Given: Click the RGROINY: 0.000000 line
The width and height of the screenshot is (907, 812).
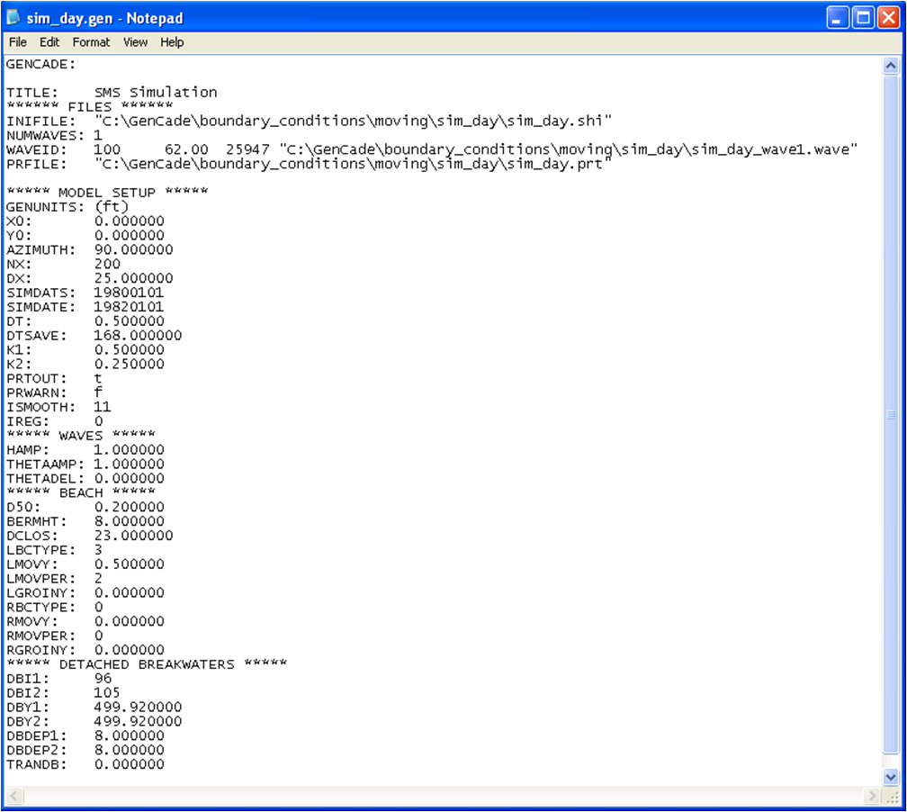Looking at the screenshot, I should (85, 650).
